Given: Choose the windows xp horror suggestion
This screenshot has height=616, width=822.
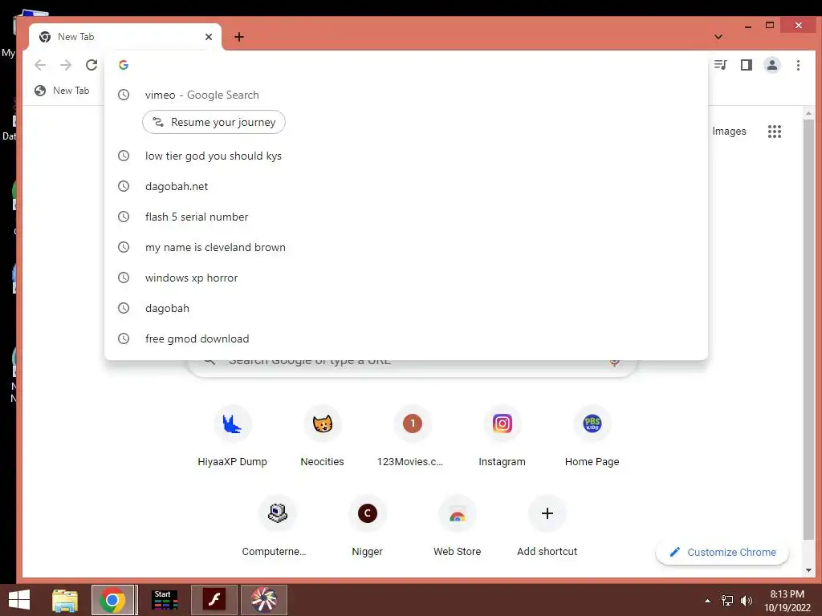Looking at the screenshot, I should click(405, 278).
